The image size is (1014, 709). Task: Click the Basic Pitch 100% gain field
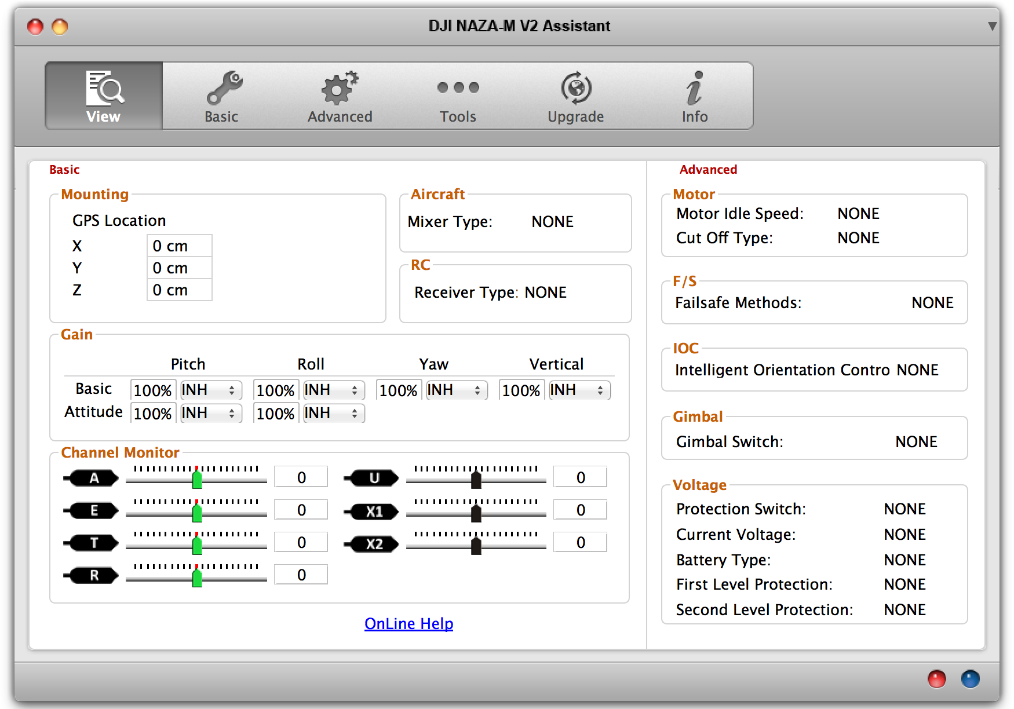tap(153, 390)
